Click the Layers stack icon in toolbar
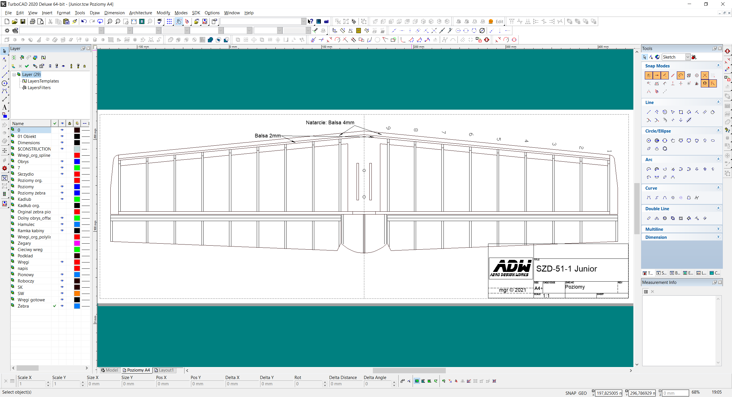 pos(15,31)
